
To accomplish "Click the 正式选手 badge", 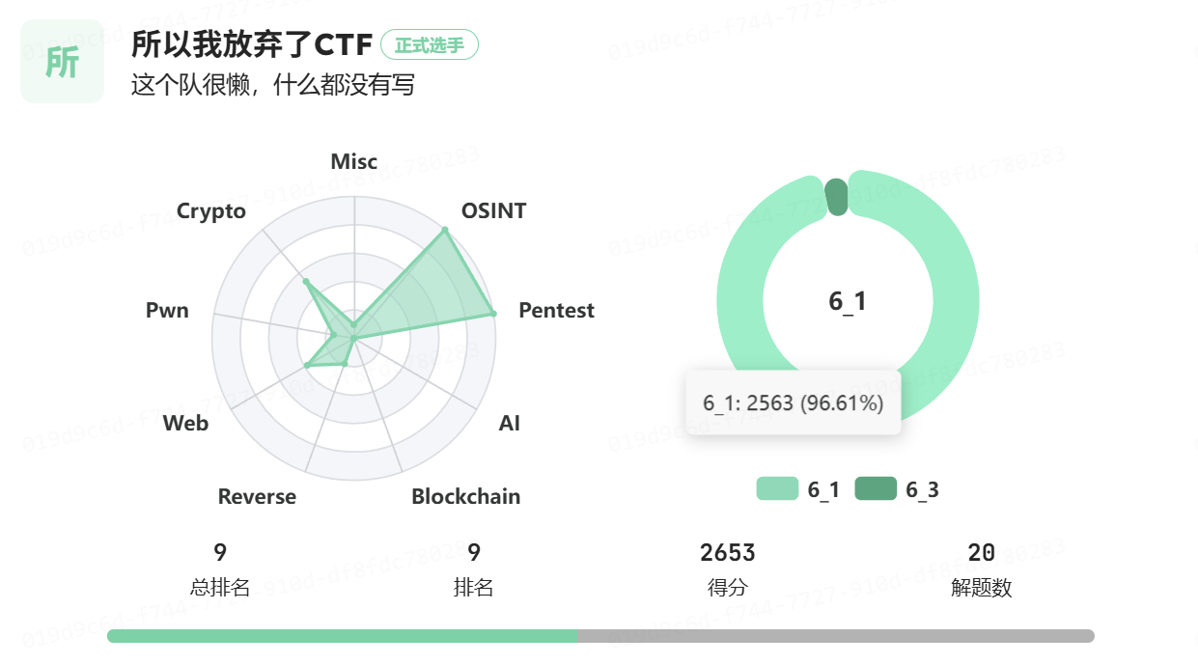I will (x=430, y=45).
